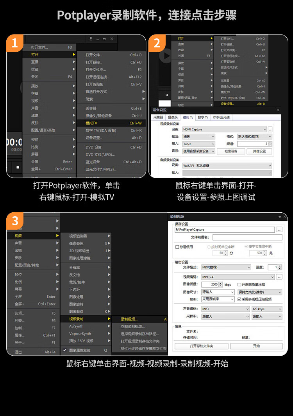This screenshot has width=293, height=416.
Task: Choose 选项... F5 in the step 3 menu
Action: coord(33,313)
